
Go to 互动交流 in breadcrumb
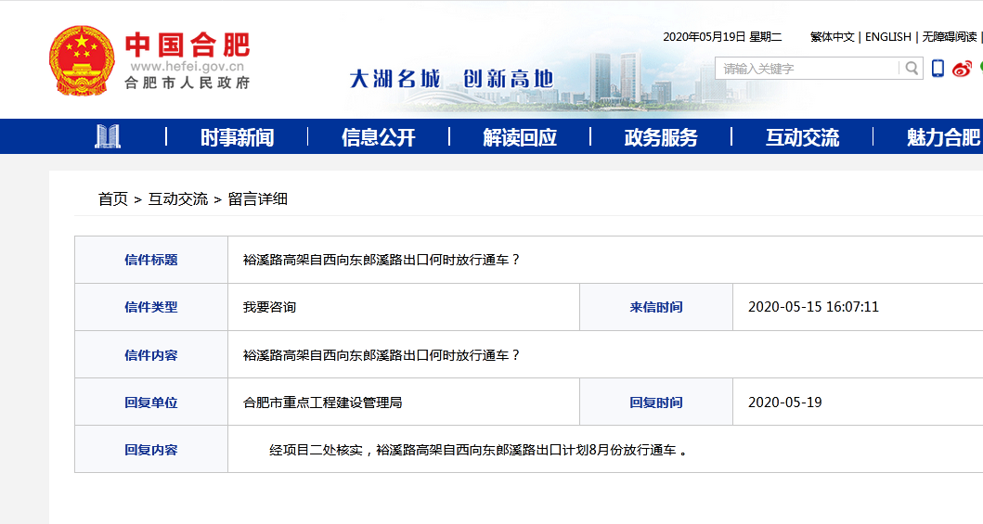pyautogui.click(x=178, y=199)
